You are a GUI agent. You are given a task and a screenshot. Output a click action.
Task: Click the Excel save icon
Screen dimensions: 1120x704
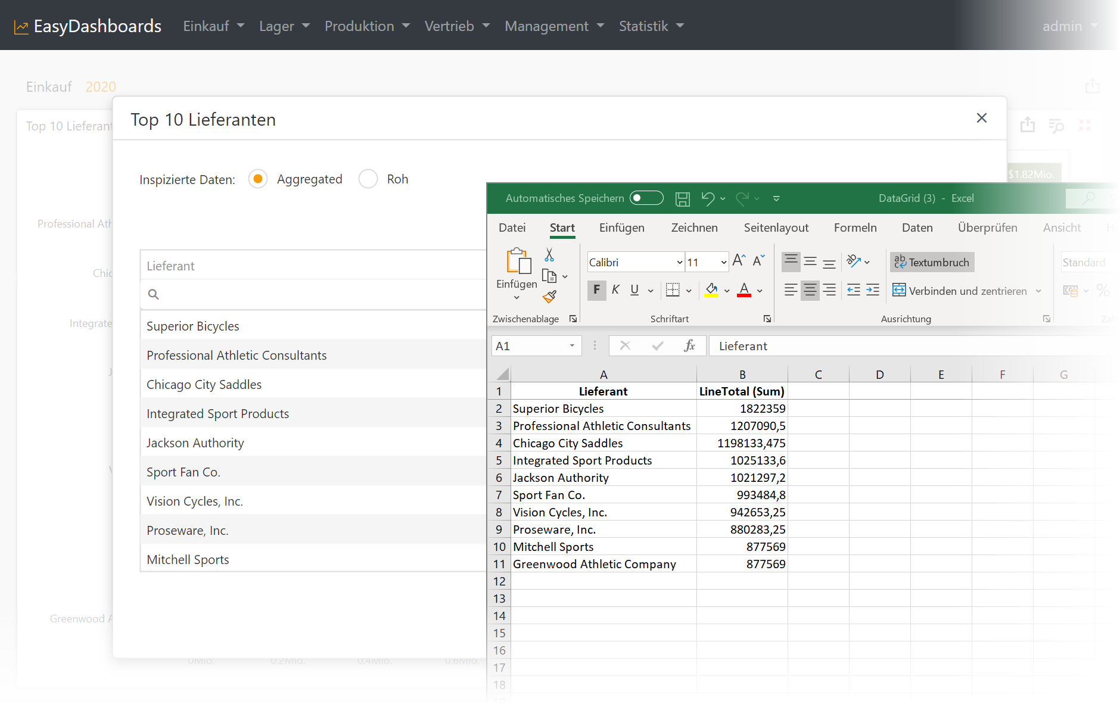point(682,199)
